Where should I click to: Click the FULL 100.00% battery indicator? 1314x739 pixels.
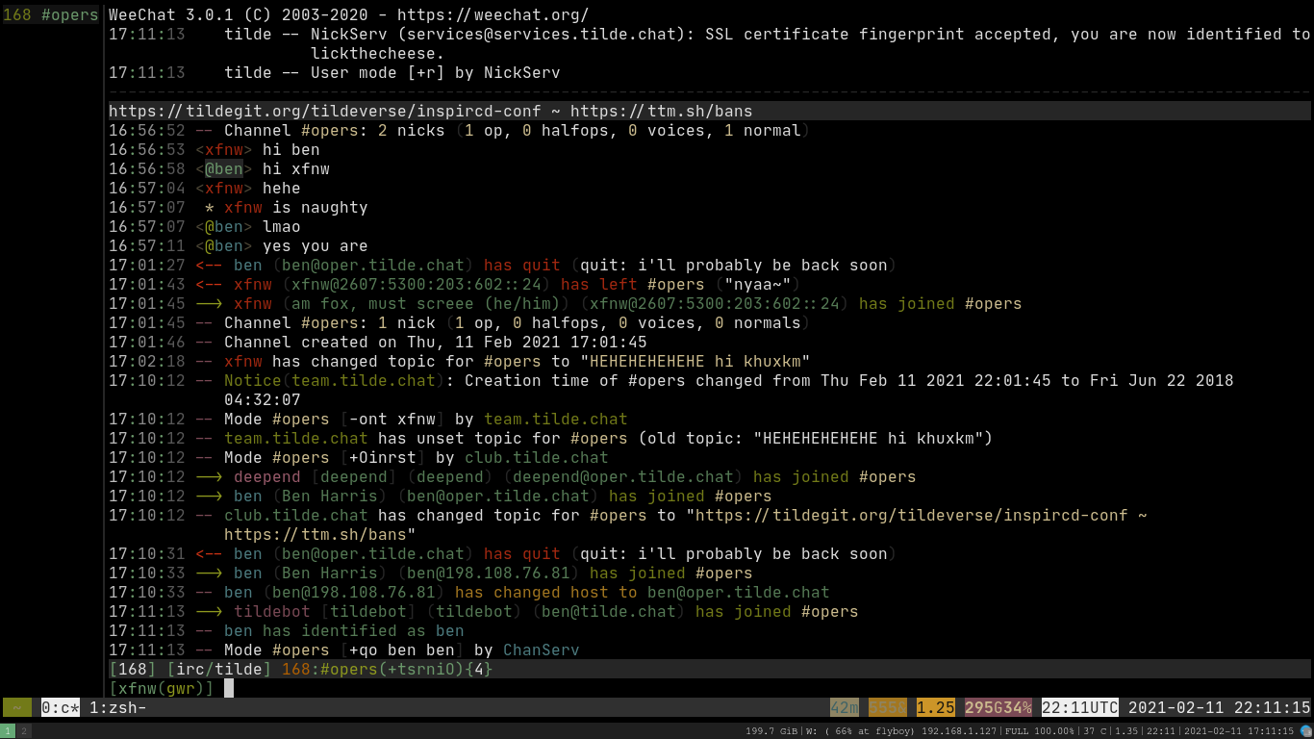click(1041, 731)
